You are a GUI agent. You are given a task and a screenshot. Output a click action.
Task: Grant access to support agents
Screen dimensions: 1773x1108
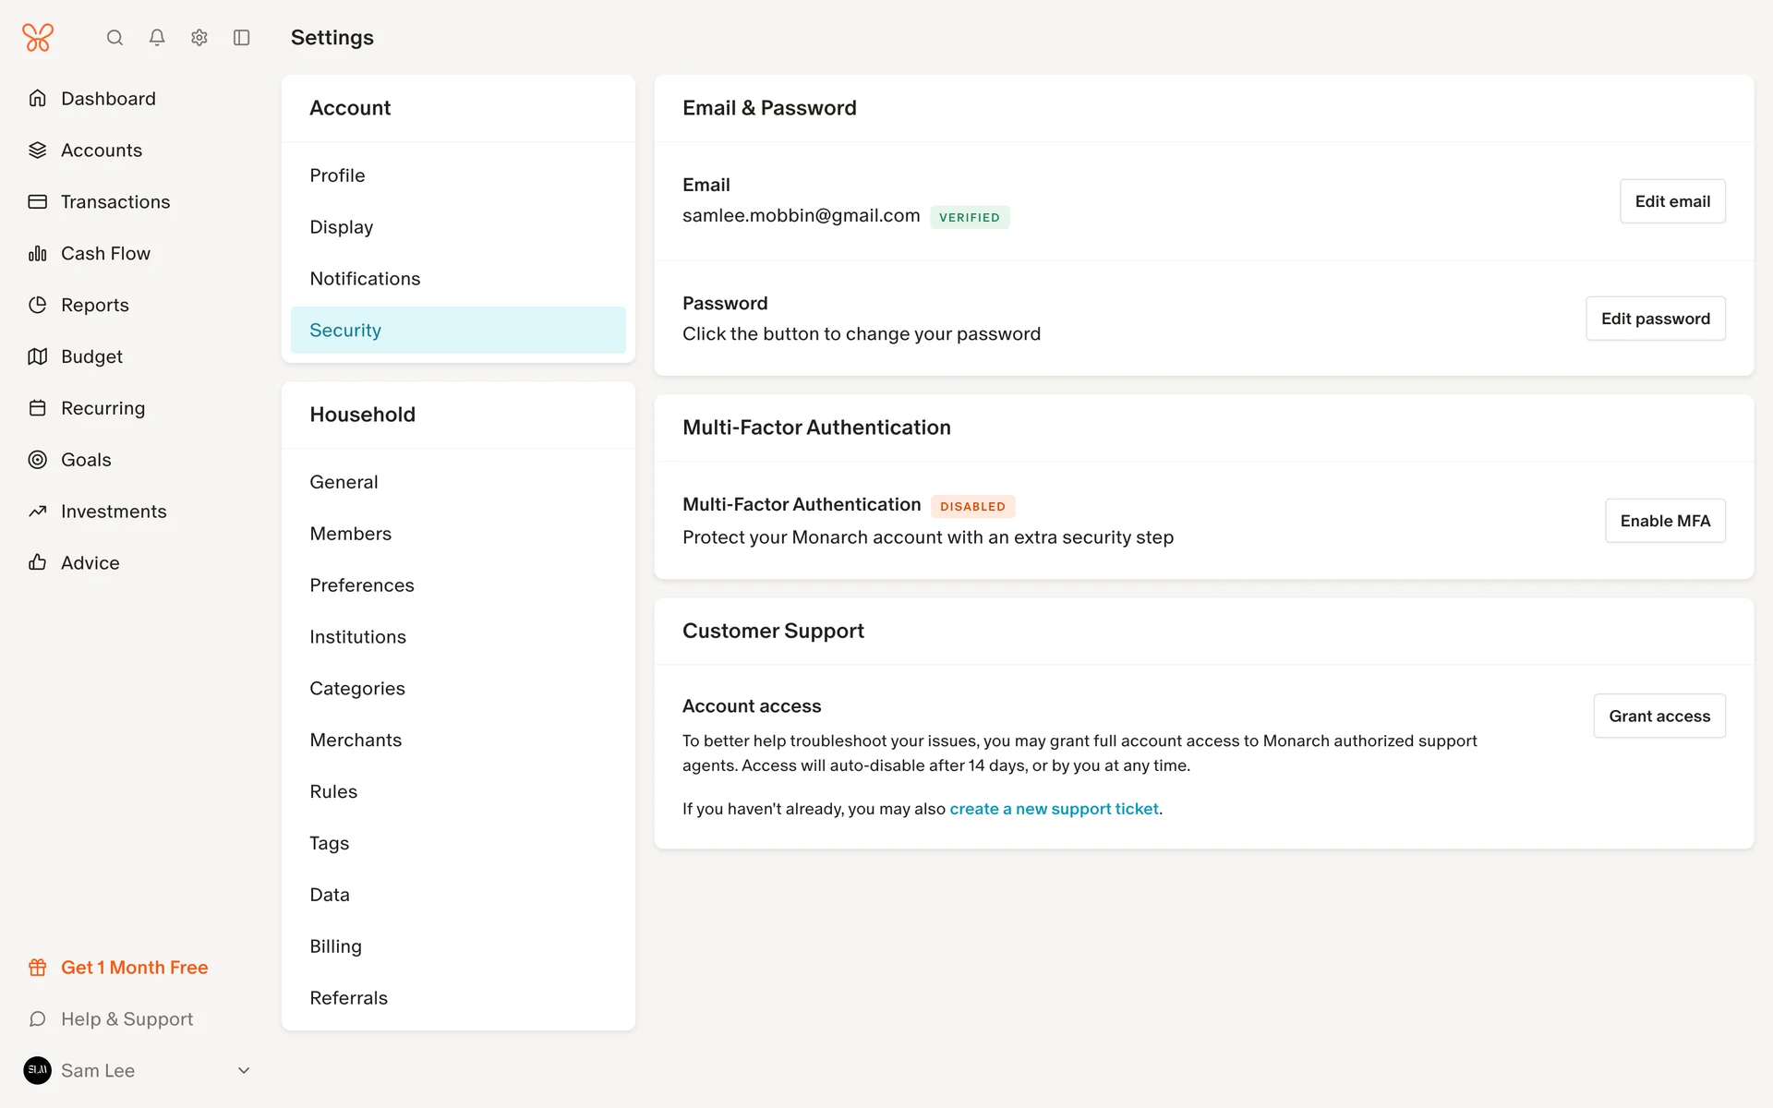[x=1658, y=717]
